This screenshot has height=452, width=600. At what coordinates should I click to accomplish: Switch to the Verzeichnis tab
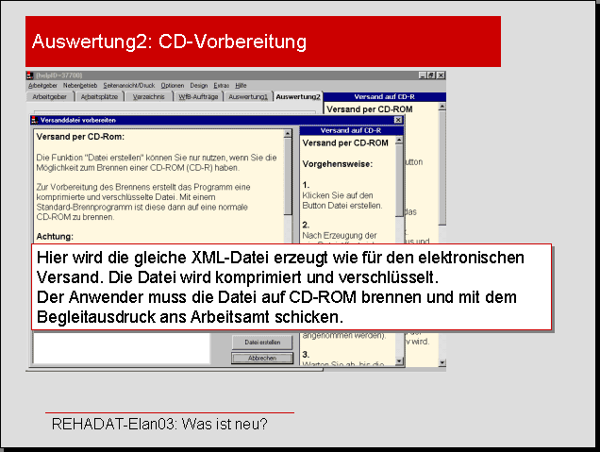pos(150,96)
